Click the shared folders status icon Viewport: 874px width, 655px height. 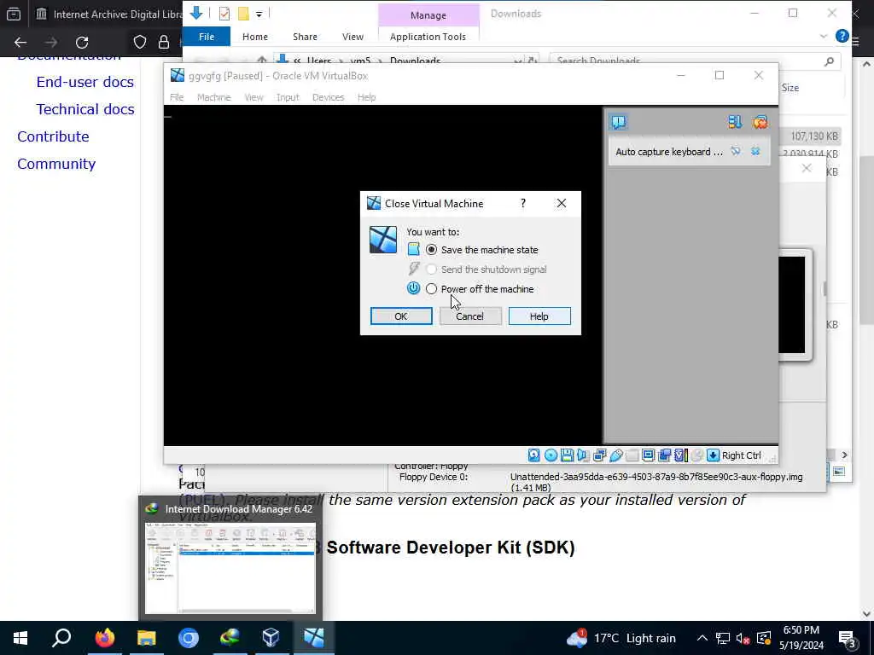(x=632, y=455)
